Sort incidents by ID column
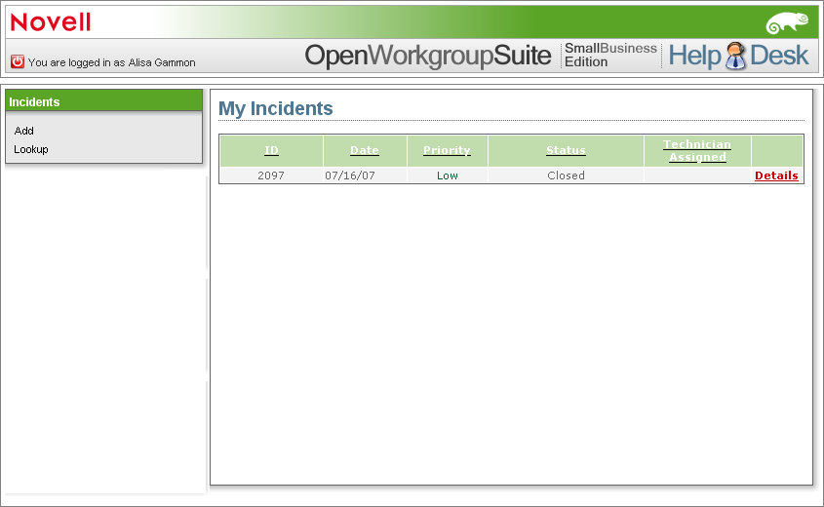Screen dimensions: 824x507 (271, 150)
